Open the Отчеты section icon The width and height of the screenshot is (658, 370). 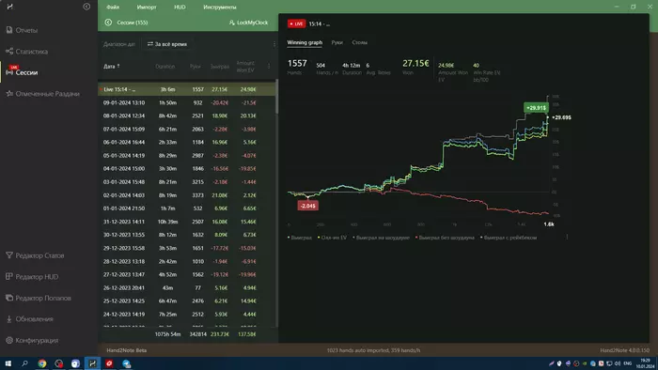coord(9,30)
